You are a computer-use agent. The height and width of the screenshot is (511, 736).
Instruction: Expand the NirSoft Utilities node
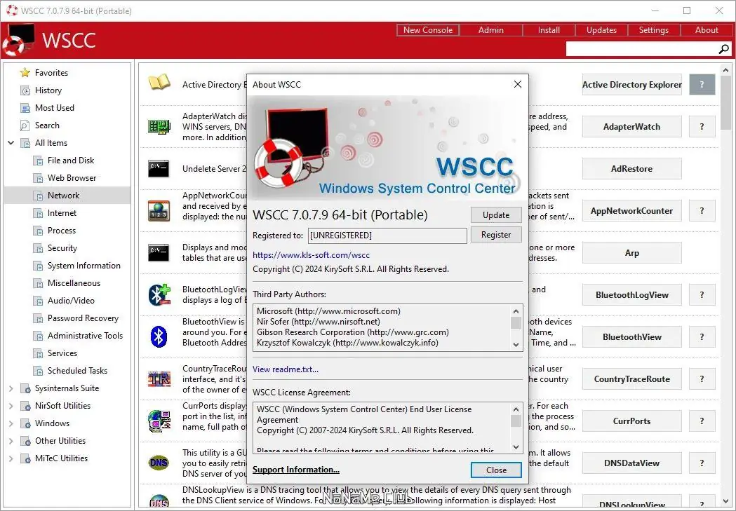coord(11,406)
